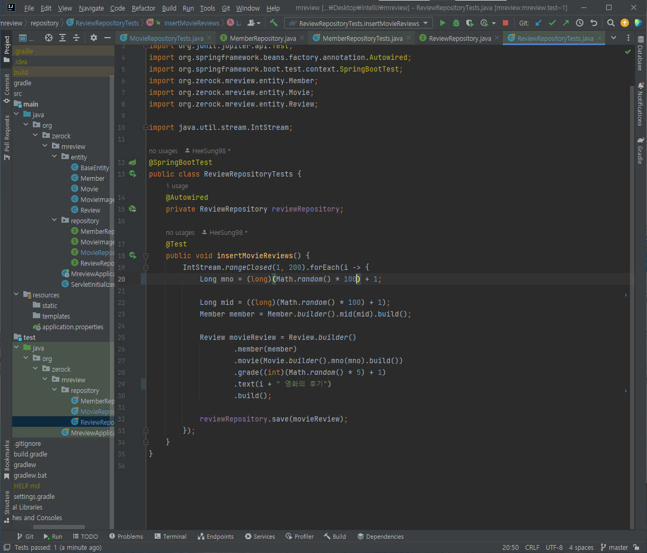Screen dimensions: 647x553
Task: Push commits with Git green arrow
Action: tap(565, 23)
